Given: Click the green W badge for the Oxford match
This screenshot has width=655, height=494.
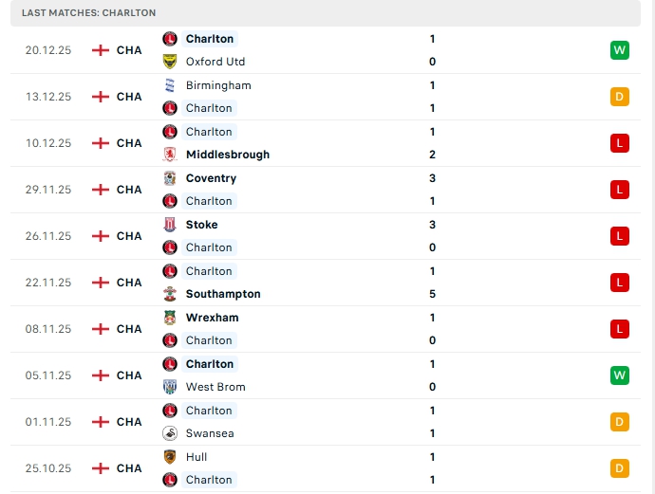Looking at the screenshot, I should click(x=620, y=50).
